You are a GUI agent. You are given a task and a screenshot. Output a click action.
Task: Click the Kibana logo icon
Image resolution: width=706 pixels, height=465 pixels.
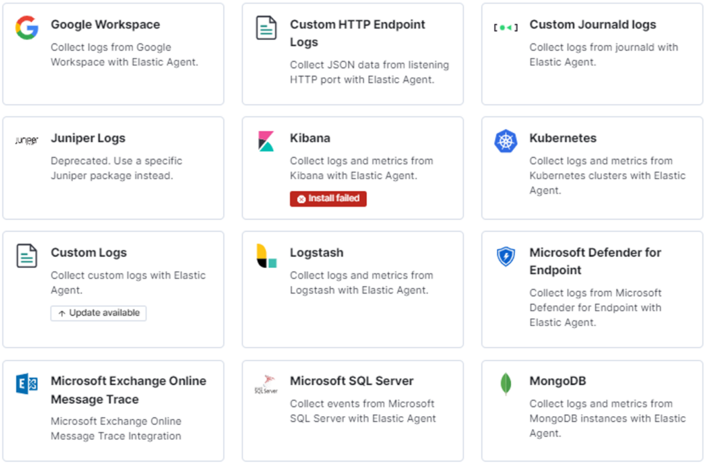[266, 141]
